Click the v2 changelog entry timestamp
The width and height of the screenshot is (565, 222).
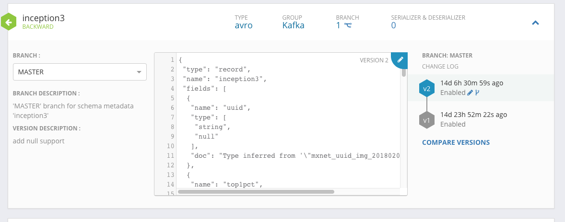coord(471,83)
